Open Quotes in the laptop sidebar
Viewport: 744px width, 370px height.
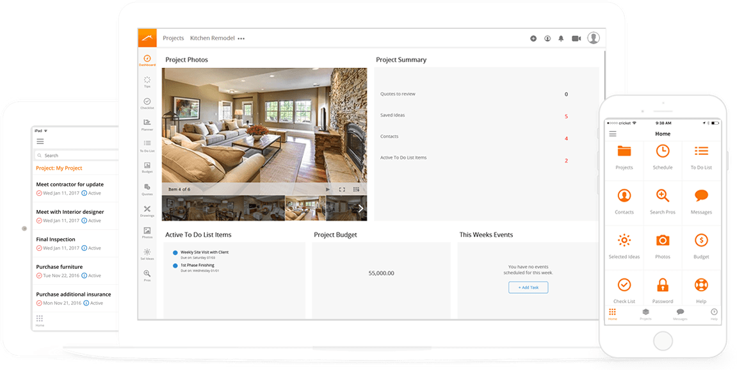(x=147, y=189)
